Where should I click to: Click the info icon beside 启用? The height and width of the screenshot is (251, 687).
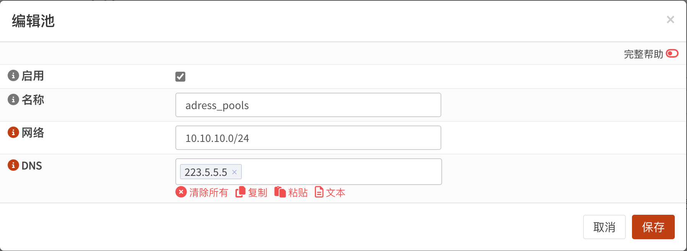click(x=13, y=76)
